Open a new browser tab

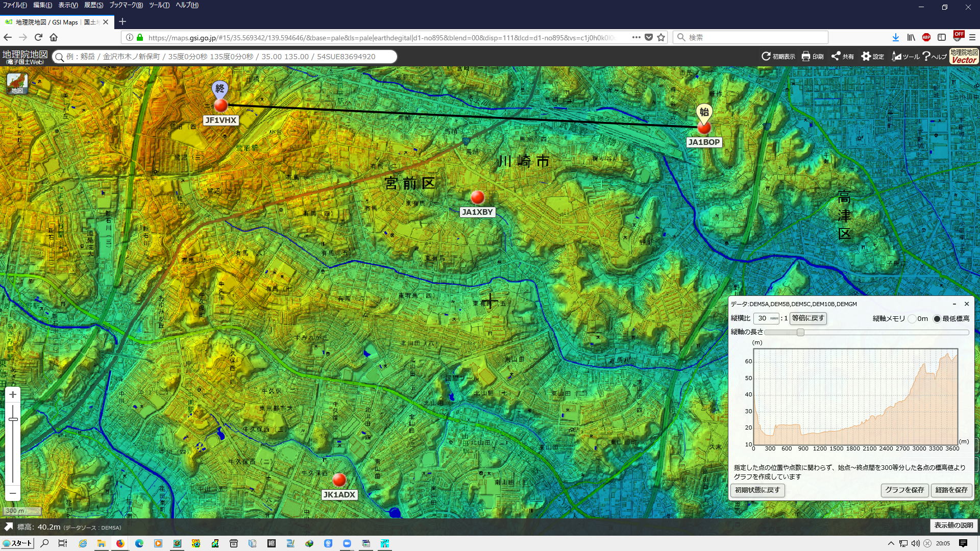(x=122, y=22)
